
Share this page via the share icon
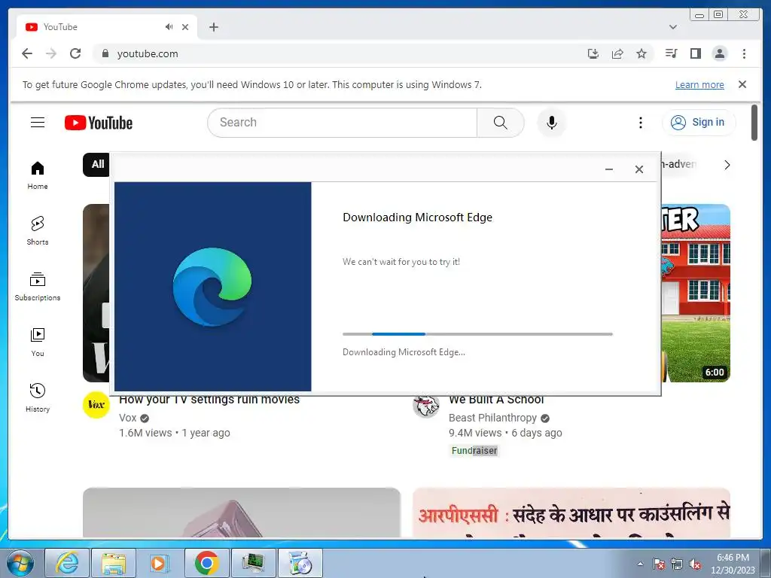pyautogui.click(x=617, y=53)
